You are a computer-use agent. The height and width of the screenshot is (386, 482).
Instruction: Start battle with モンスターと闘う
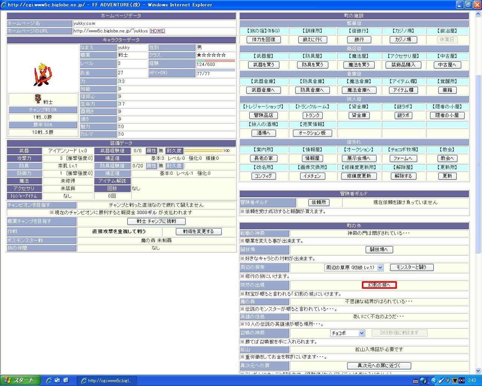pyautogui.click(x=412, y=267)
